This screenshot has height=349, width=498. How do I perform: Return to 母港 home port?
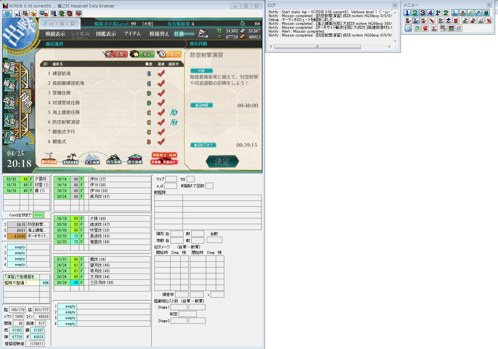[x=26, y=100]
